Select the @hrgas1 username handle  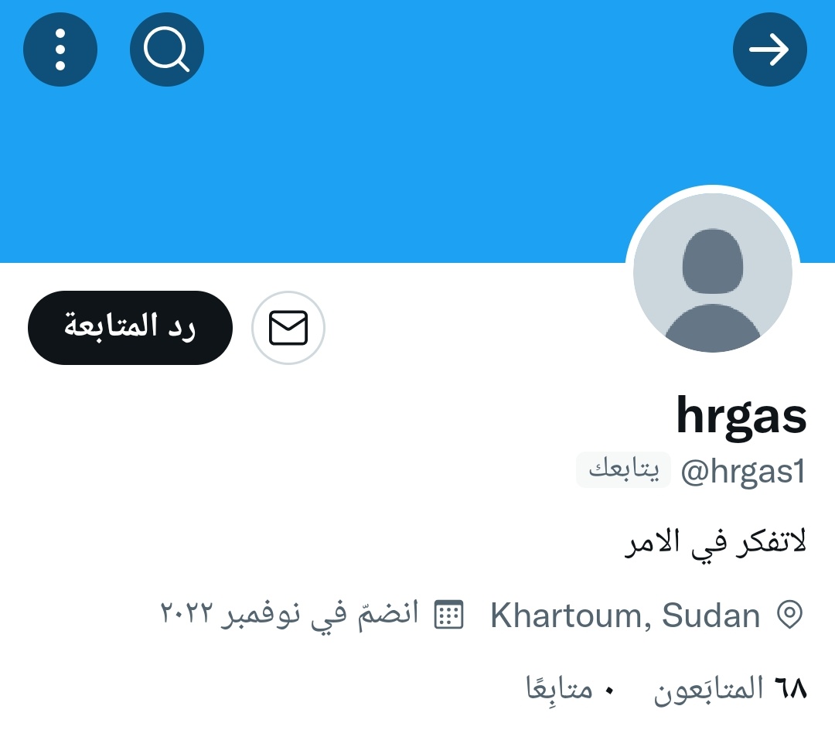[x=743, y=472]
